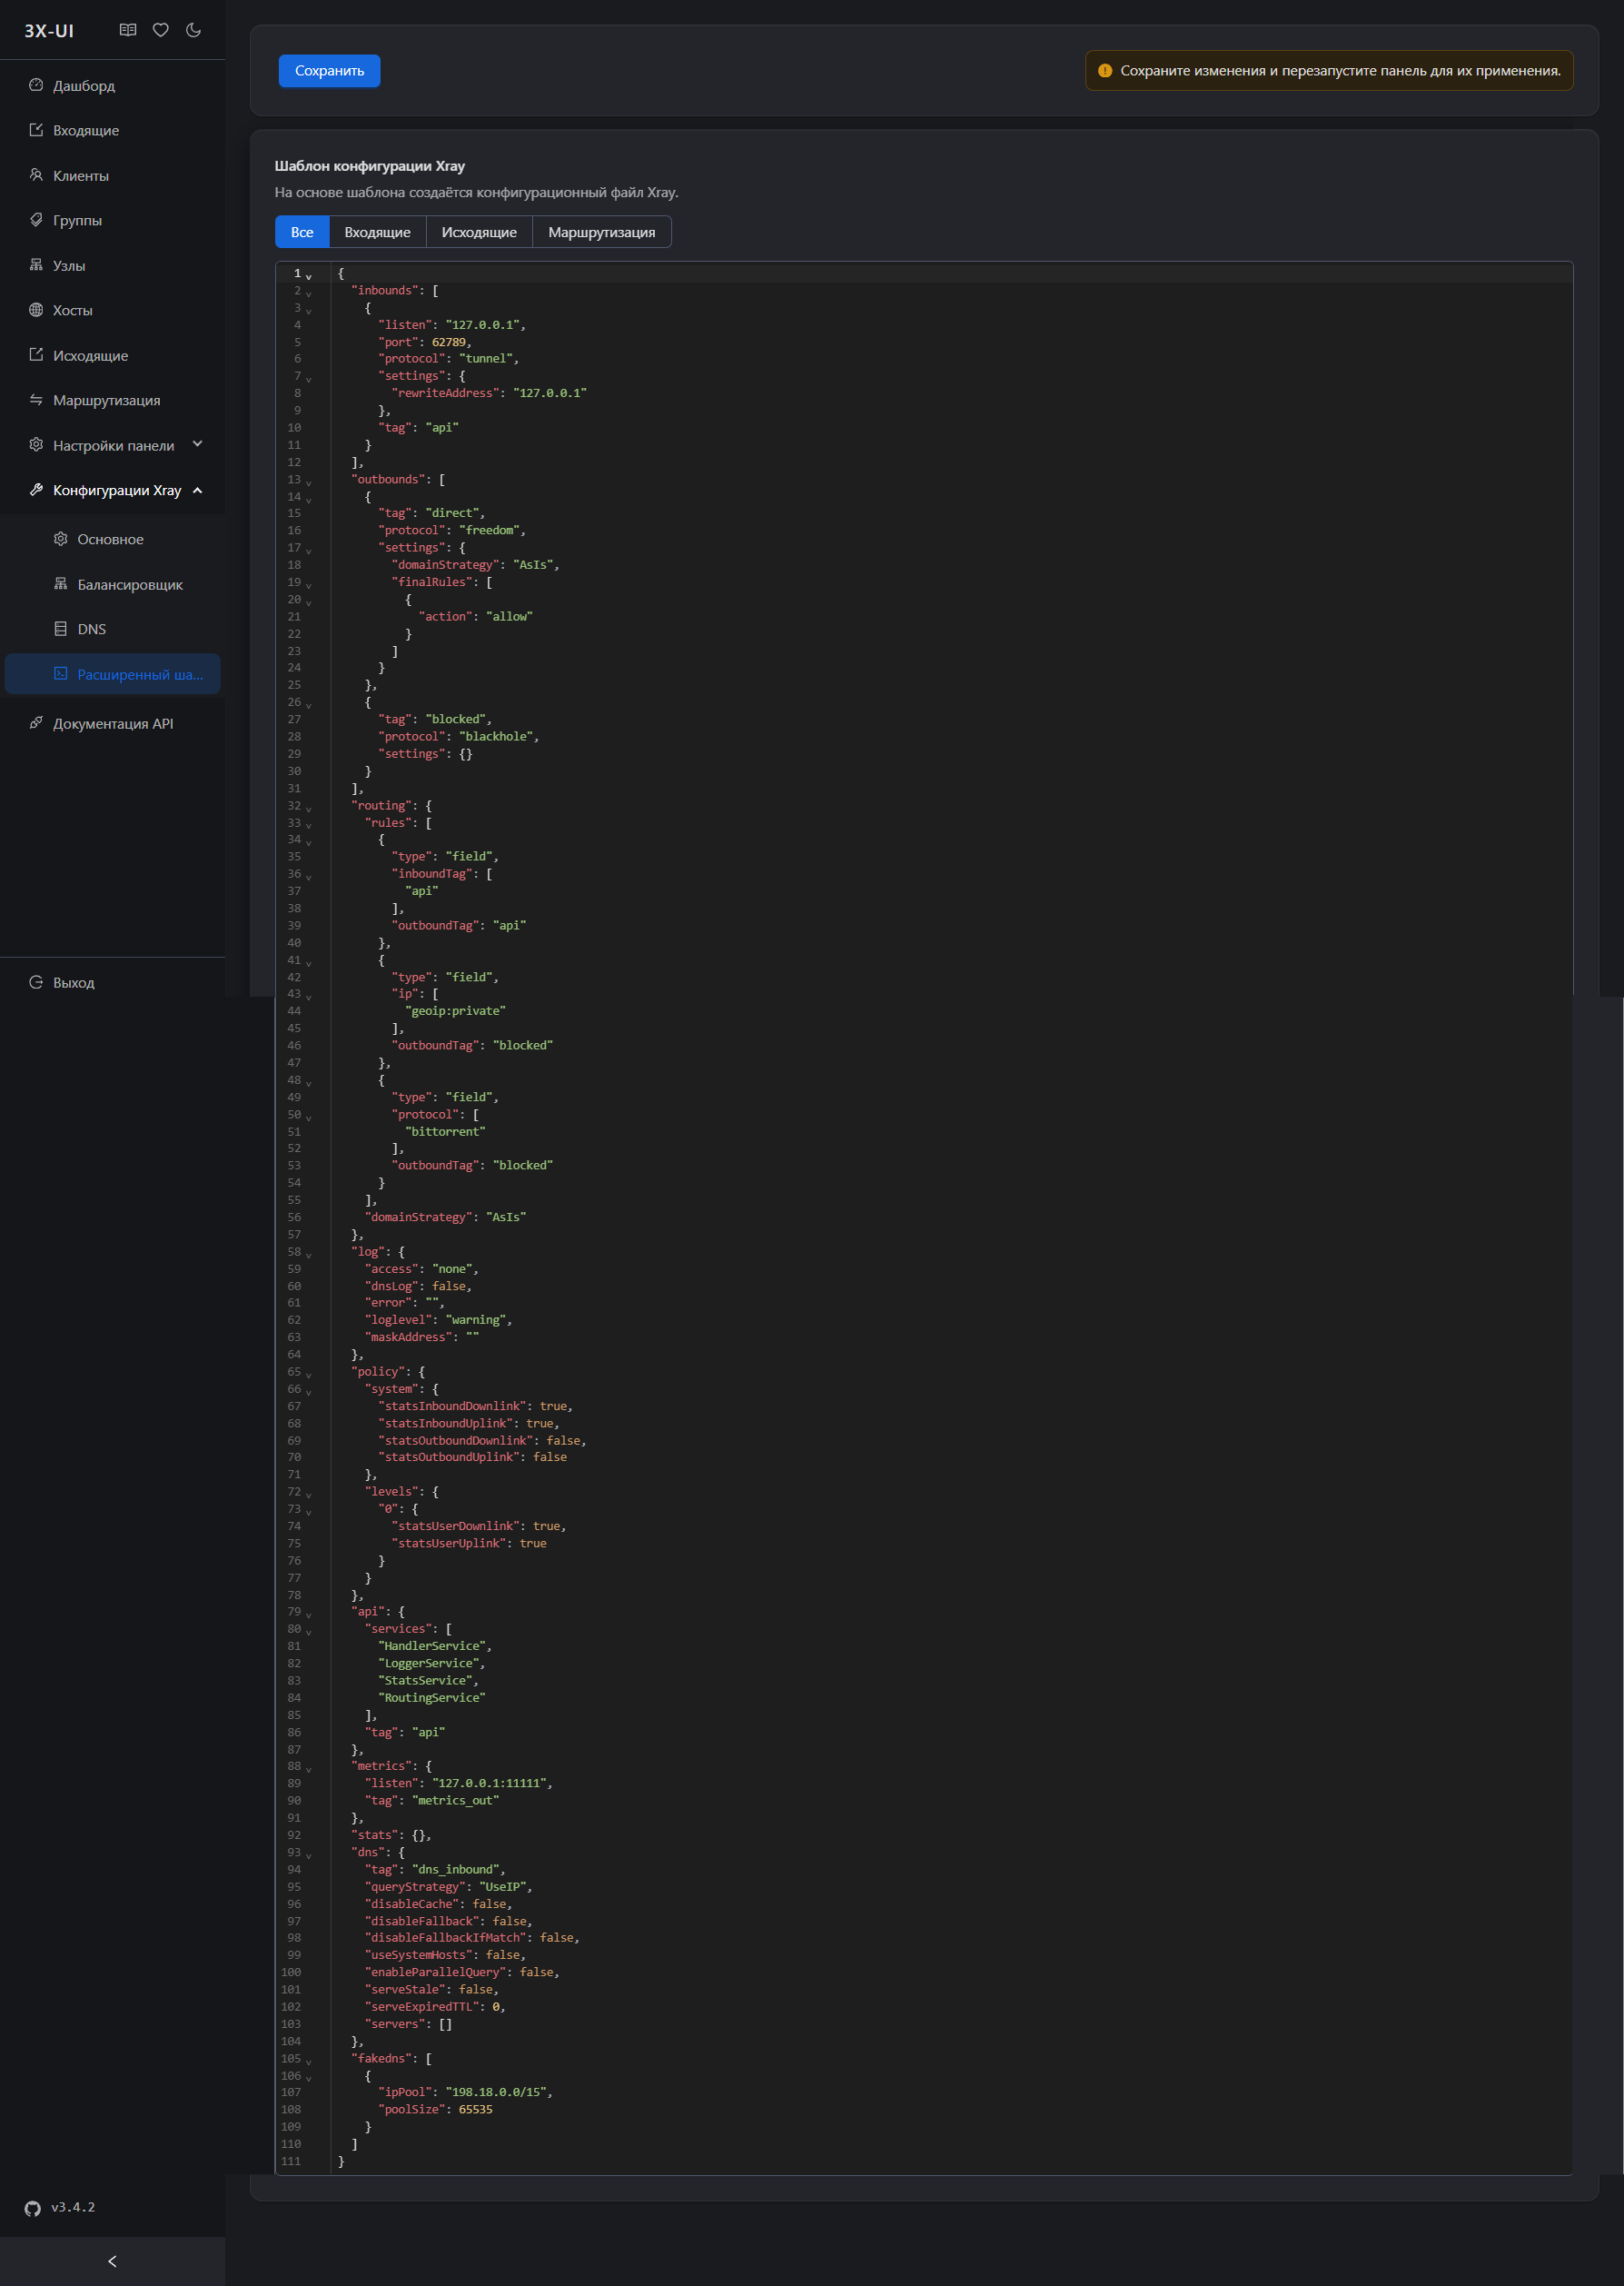Click the Выход logout icon
The width and height of the screenshot is (1624, 2286).
tap(36, 982)
